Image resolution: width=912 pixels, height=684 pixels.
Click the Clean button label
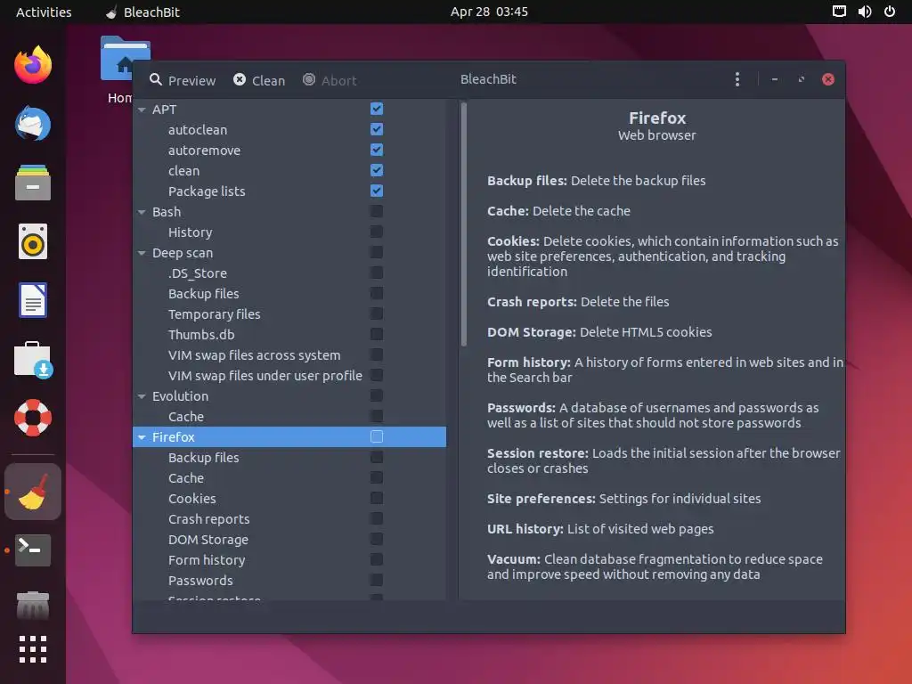click(x=269, y=80)
